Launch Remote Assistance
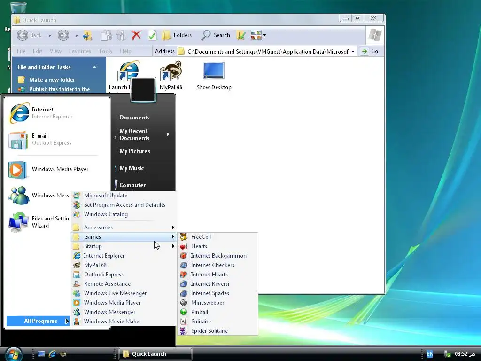This screenshot has height=361, width=481. pyautogui.click(x=124, y=284)
